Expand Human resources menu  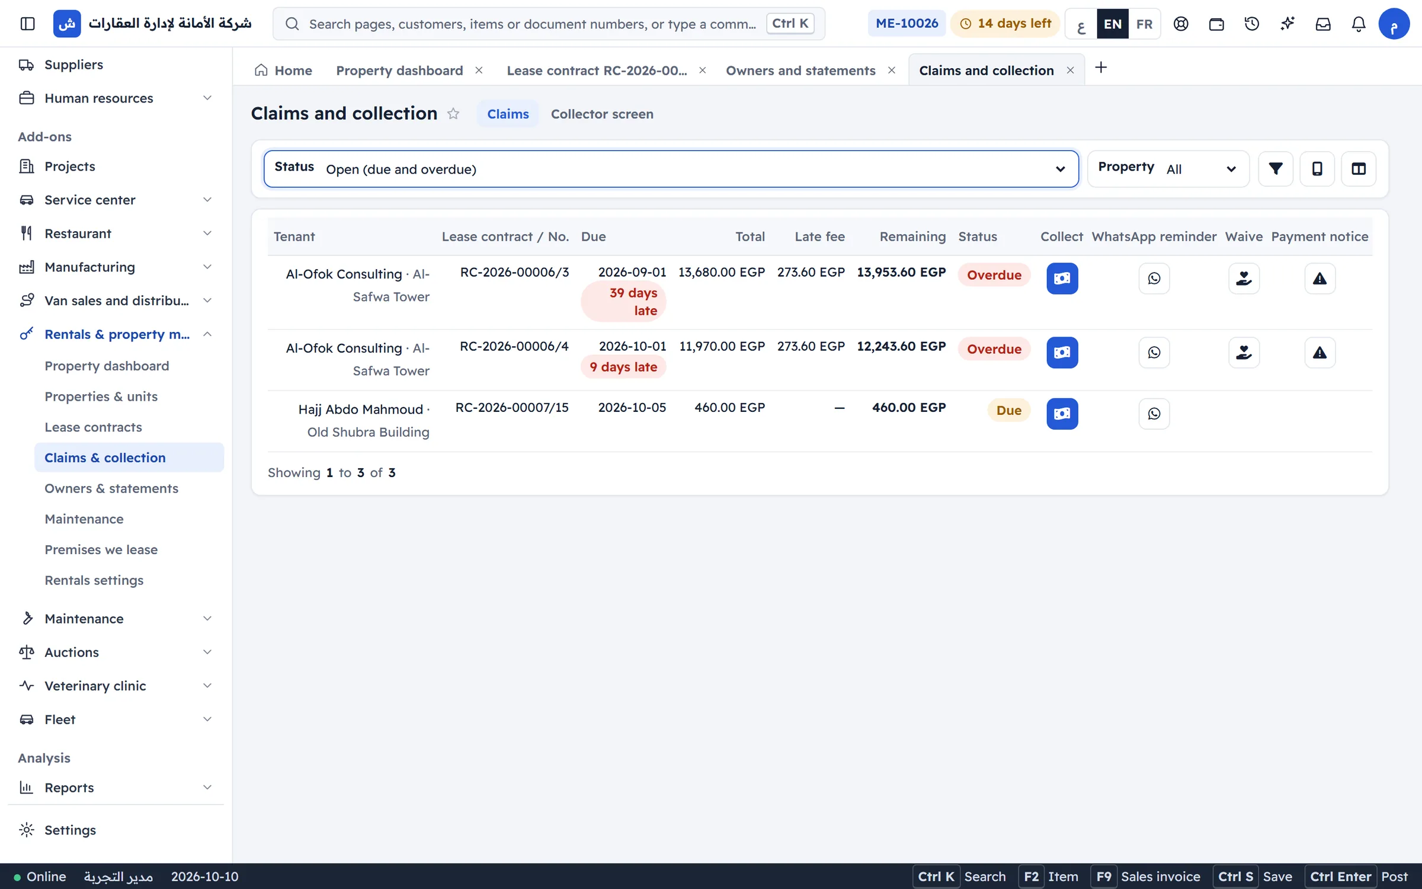point(116,98)
